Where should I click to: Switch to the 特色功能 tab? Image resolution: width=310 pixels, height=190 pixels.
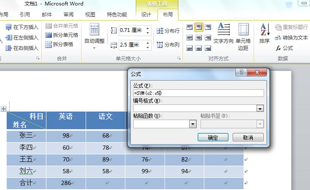point(117,15)
